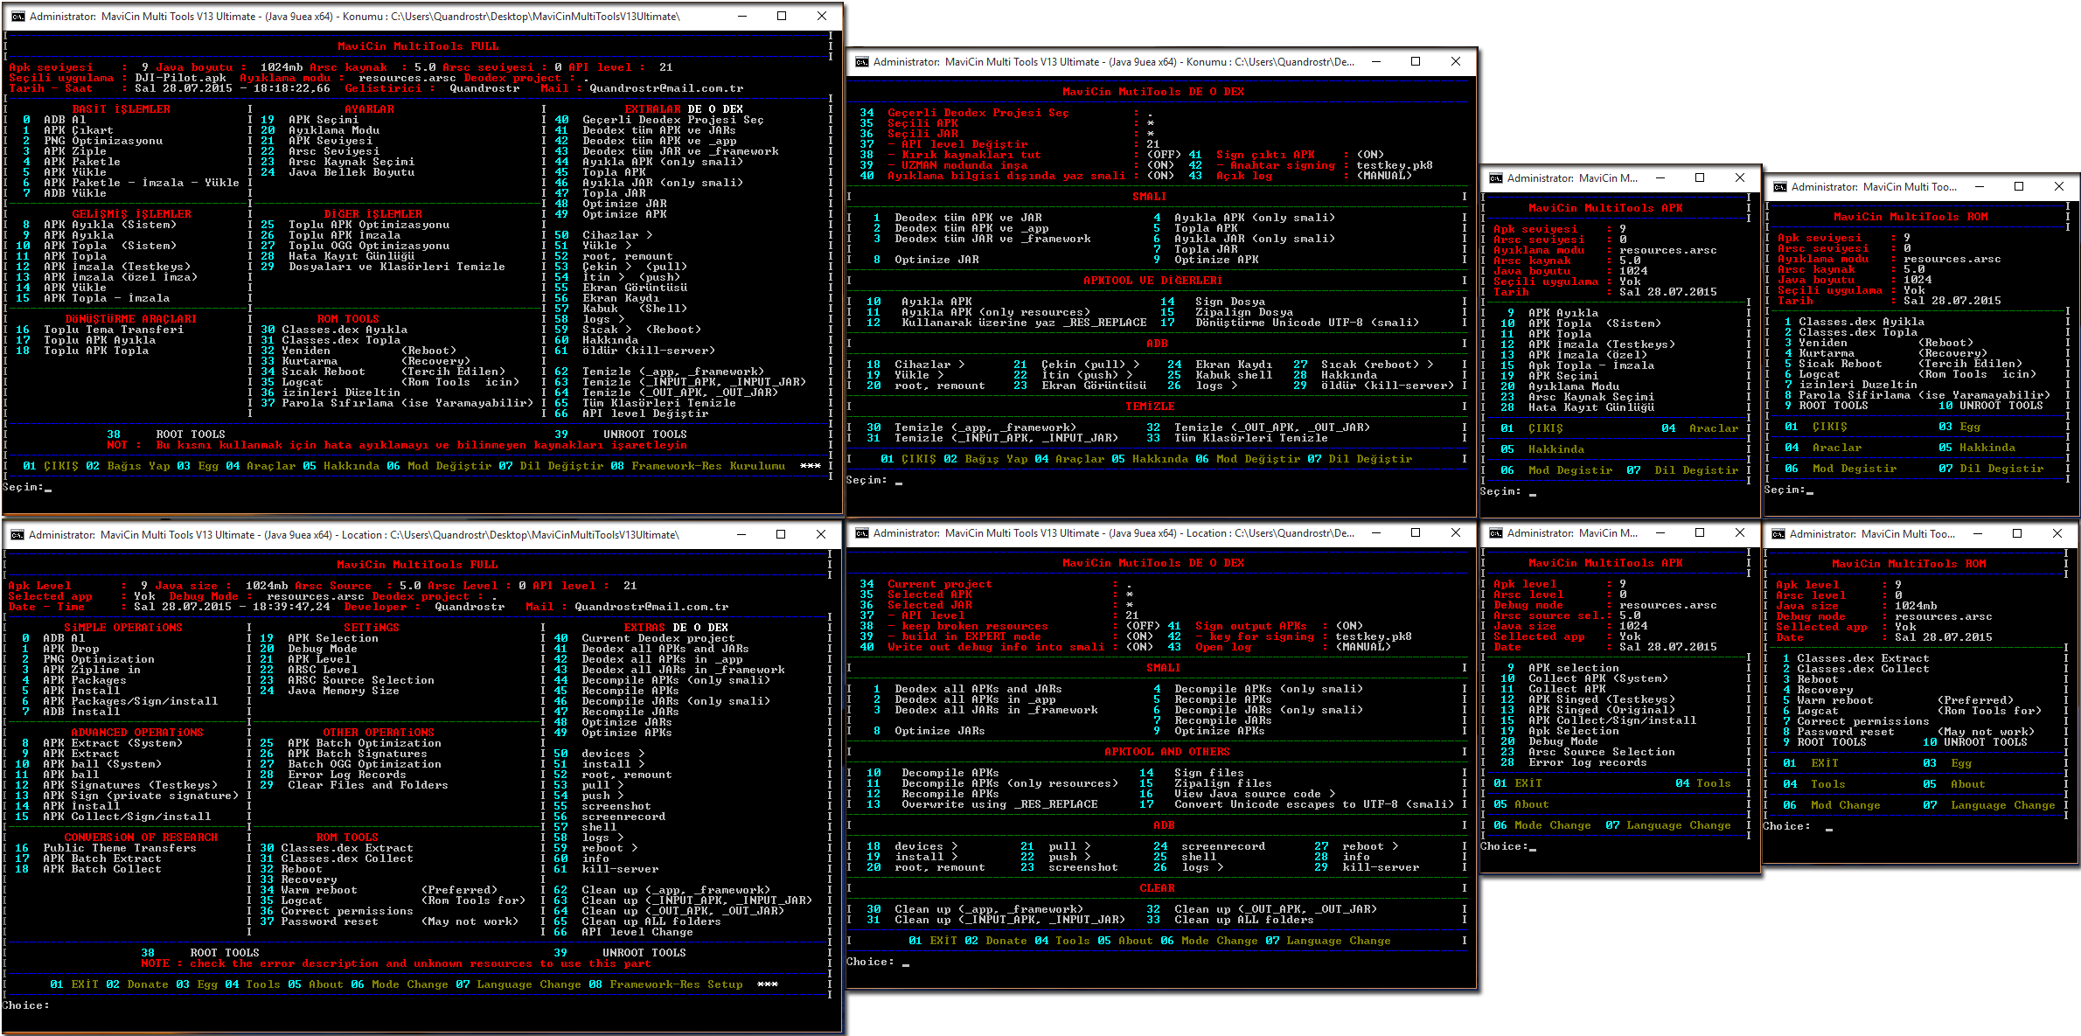Click the cmd icon in the English DE O DEX window title bar
This screenshot has width=2081, height=1036.
[862, 532]
